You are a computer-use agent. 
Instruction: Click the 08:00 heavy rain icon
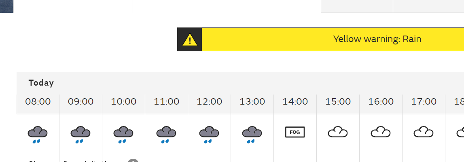pos(38,135)
